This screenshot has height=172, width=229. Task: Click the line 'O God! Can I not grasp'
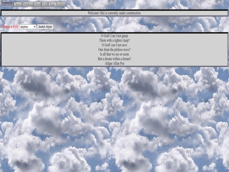tap(114, 36)
